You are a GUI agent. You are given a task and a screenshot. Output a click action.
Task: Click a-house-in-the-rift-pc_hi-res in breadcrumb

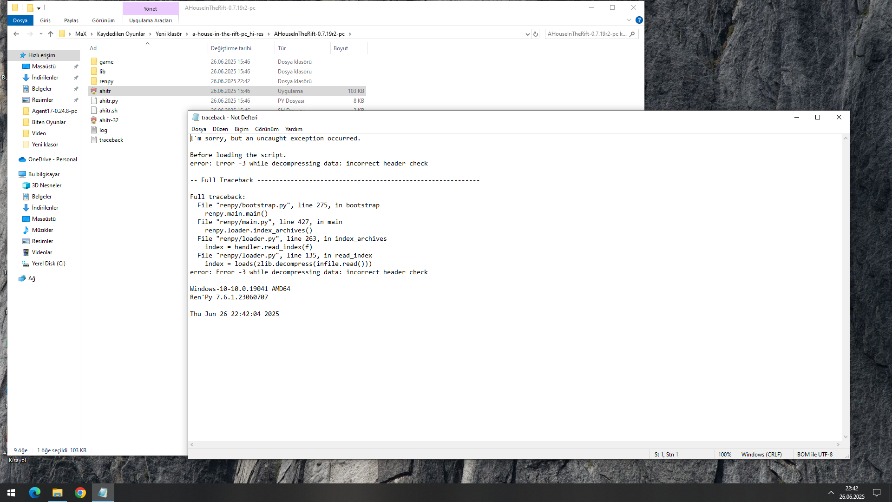pyautogui.click(x=228, y=34)
